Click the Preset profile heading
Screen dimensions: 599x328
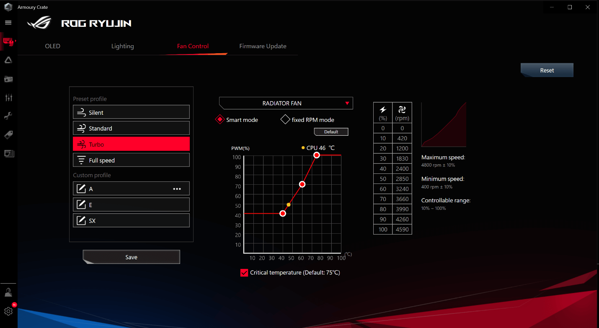click(90, 99)
